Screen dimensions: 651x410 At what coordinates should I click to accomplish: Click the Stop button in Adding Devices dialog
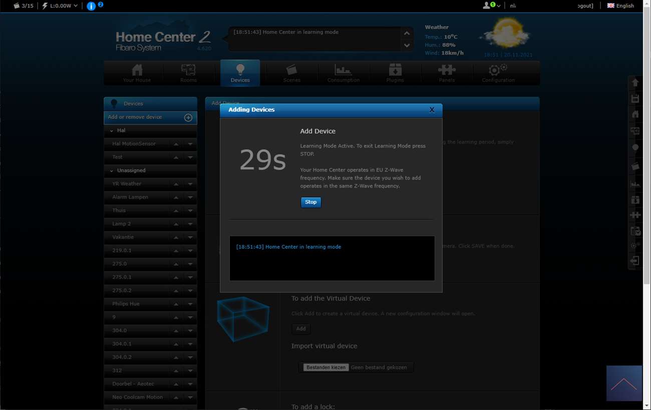pyautogui.click(x=310, y=202)
